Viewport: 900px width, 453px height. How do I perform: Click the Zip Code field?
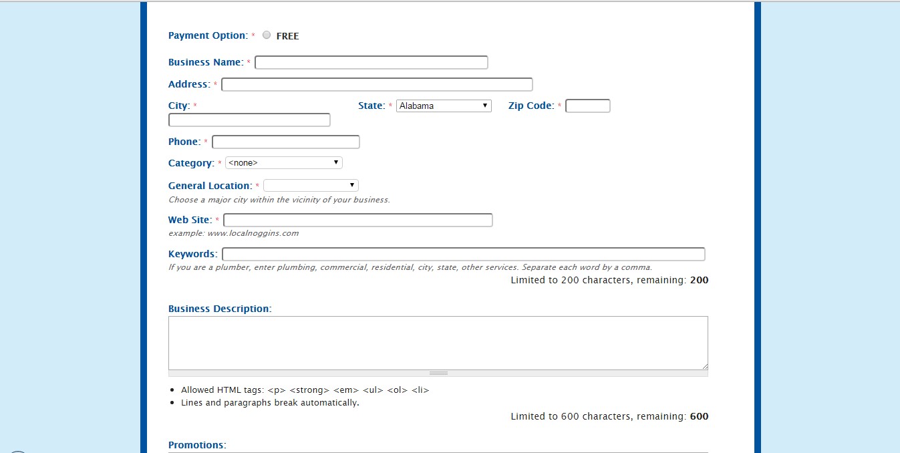tap(588, 106)
